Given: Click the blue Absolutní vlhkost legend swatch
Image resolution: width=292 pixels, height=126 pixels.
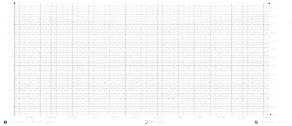Looking at the screenshot, I should (x=6, y=122).
